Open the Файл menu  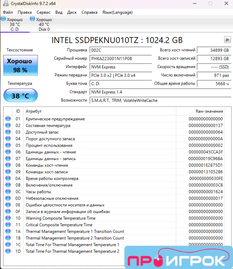point(8,12)
